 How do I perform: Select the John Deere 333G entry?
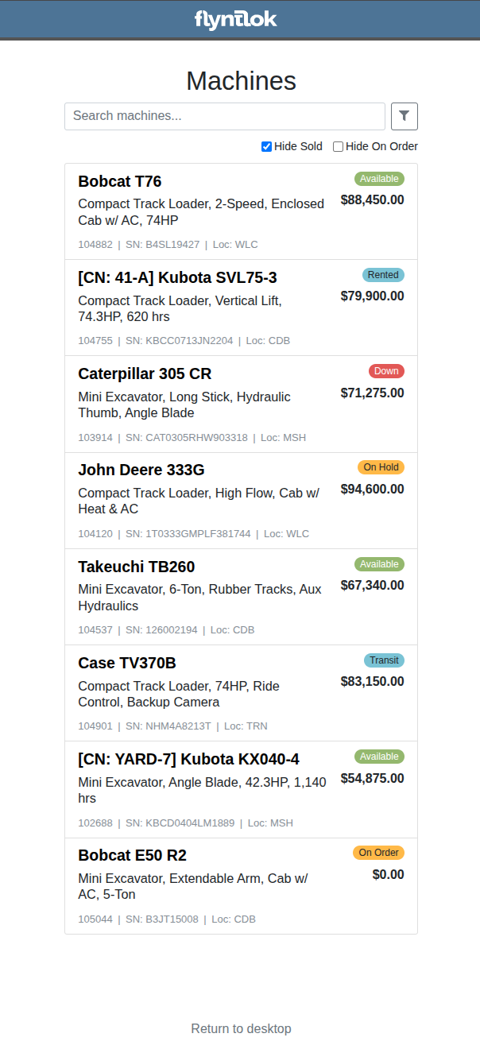click(x=241, y=501)
